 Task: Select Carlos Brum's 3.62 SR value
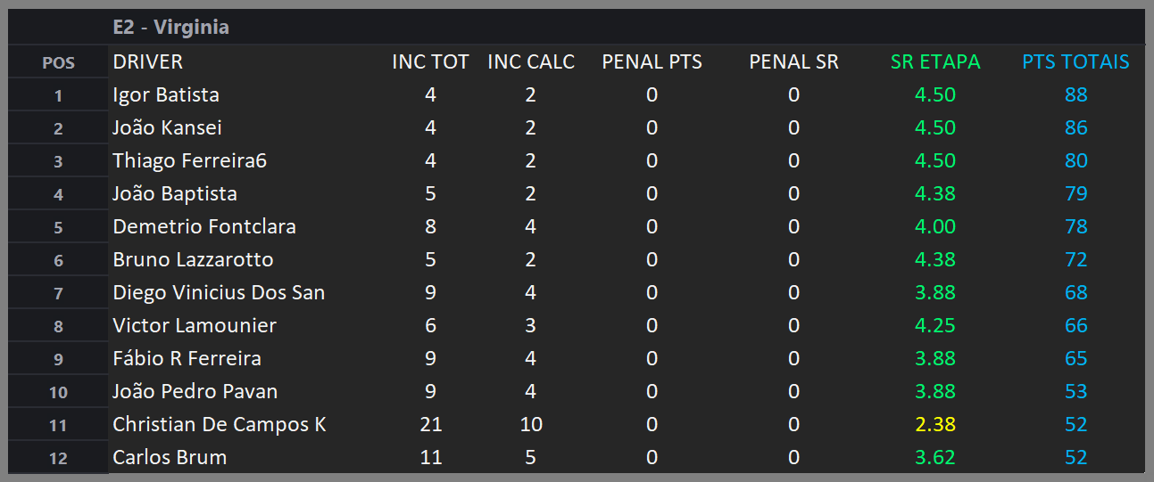click(x=935, y=457)
